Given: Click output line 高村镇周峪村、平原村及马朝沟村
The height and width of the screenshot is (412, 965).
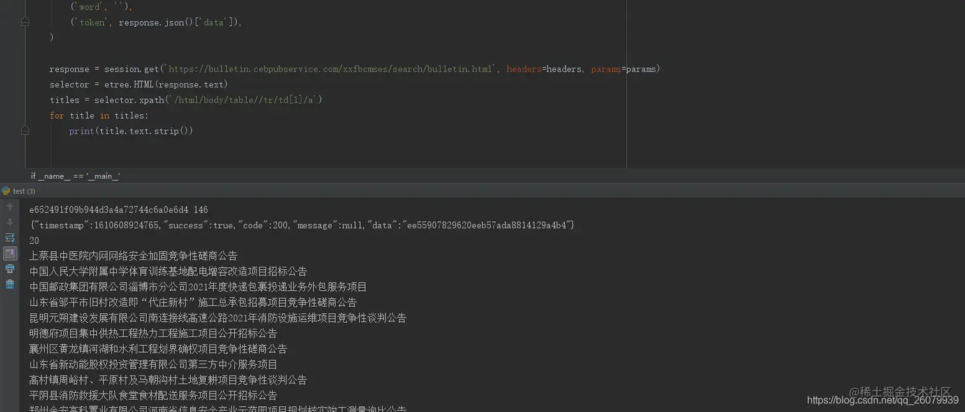Looking at the screenshot, I should click(168, 379).
